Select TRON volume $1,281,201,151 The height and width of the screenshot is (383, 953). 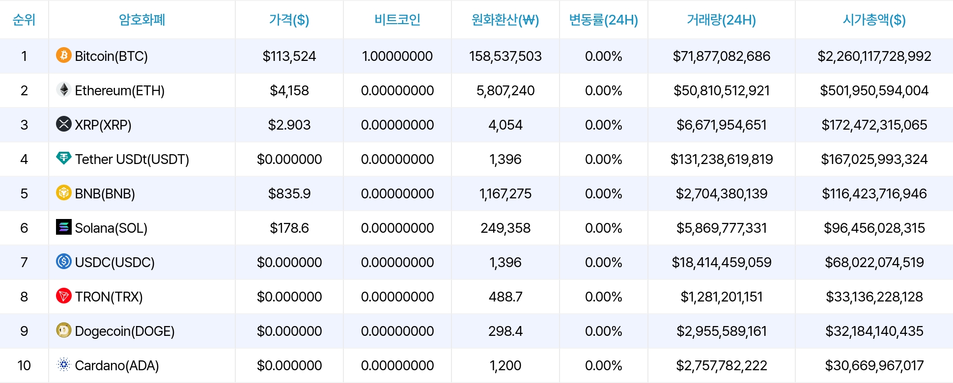722,297
